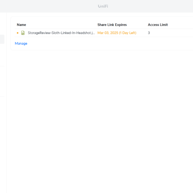Click the Mar 03, 2025 expiry date
193x193 pixels.
108,33
